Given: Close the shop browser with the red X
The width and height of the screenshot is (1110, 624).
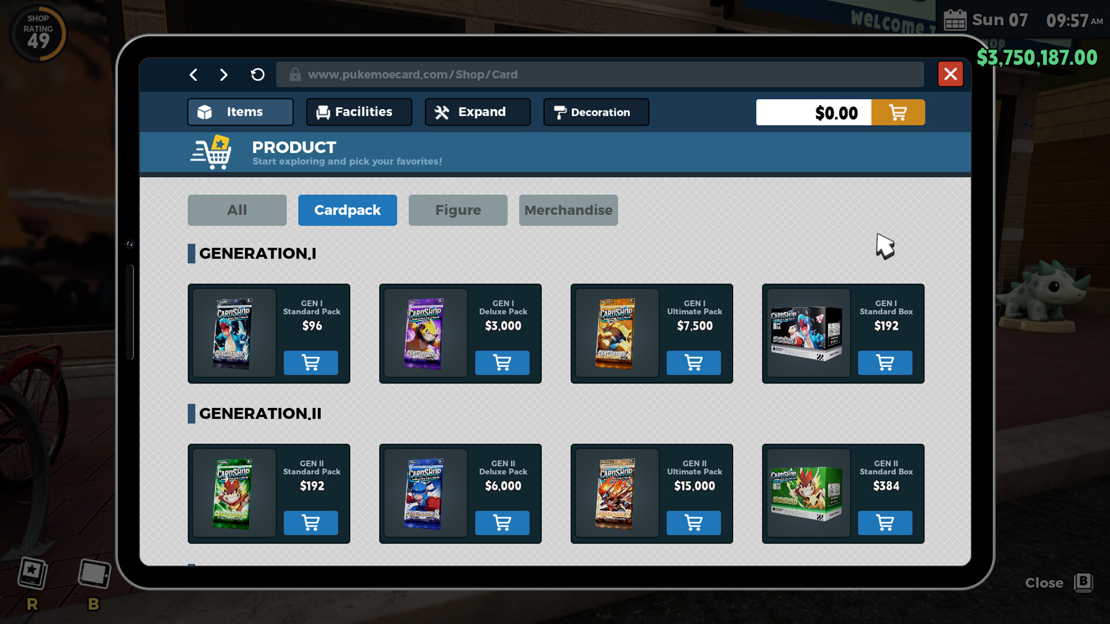Looking at the screenshot, I should click(950, 74).
